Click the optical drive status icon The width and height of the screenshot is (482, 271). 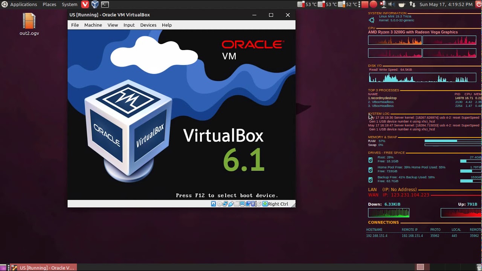click(x=220, y=204)
